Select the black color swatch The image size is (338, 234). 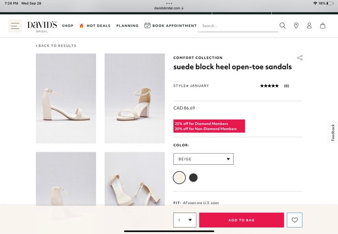pyautogui.click(x=193, y=178)
